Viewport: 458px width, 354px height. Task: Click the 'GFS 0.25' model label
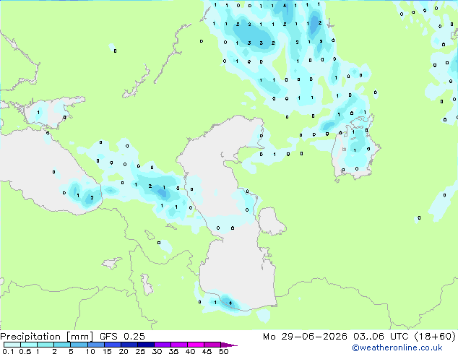122,337
